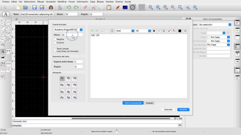This screenshot has height=135, width=241.
Task: Open the black text color swatch
Action: [x=180, y=31]
